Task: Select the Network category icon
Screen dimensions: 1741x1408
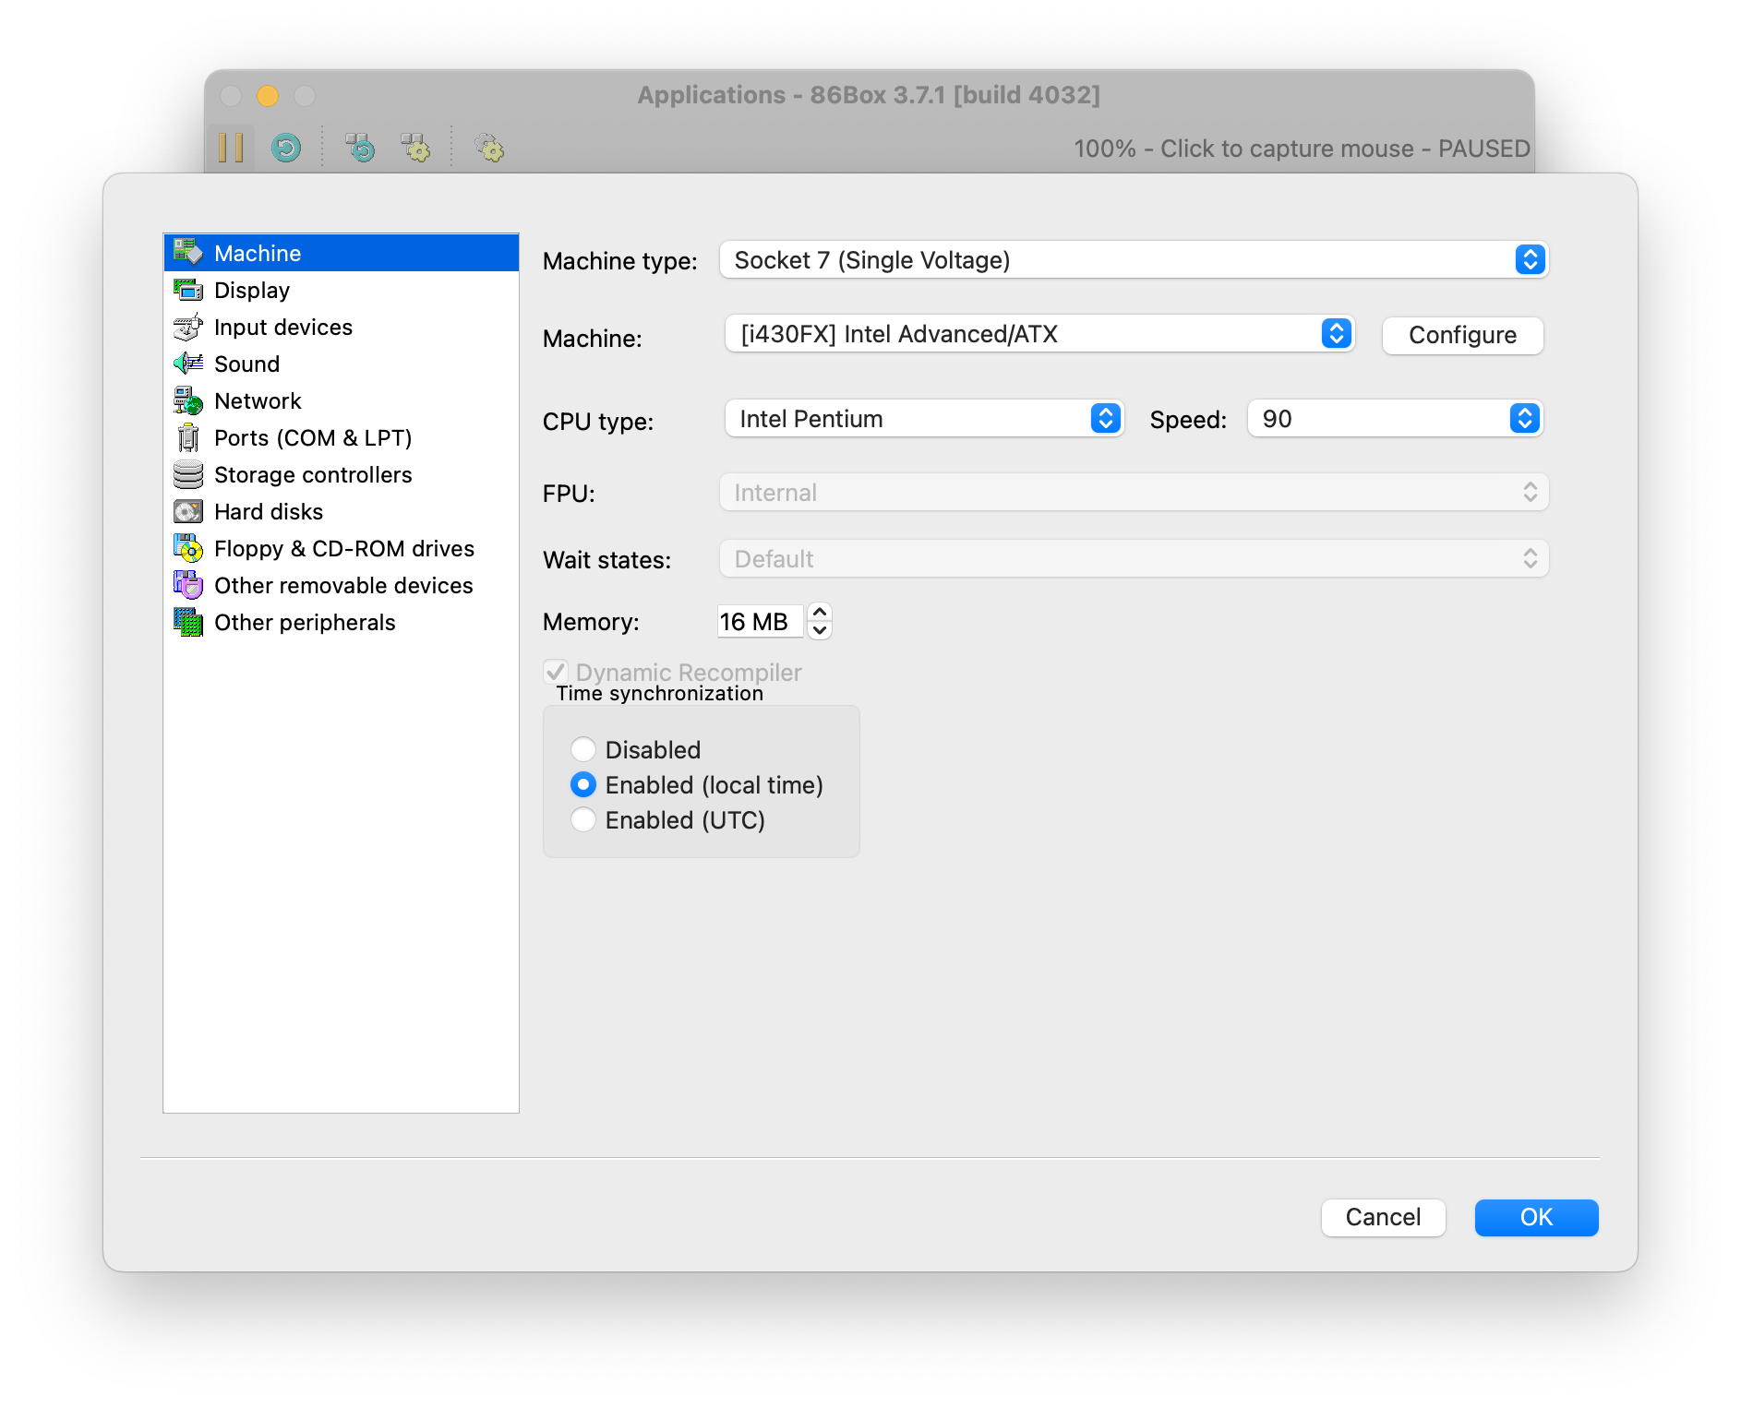Action: [188, 400]
